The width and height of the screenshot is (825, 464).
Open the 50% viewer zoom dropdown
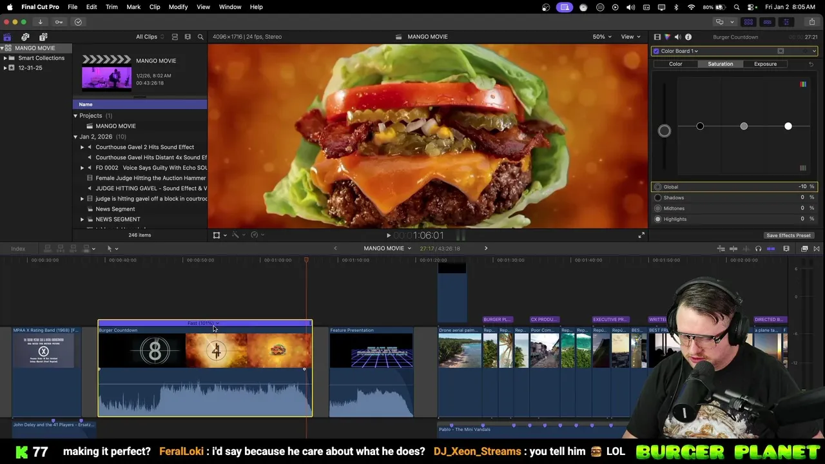point(602,37)
